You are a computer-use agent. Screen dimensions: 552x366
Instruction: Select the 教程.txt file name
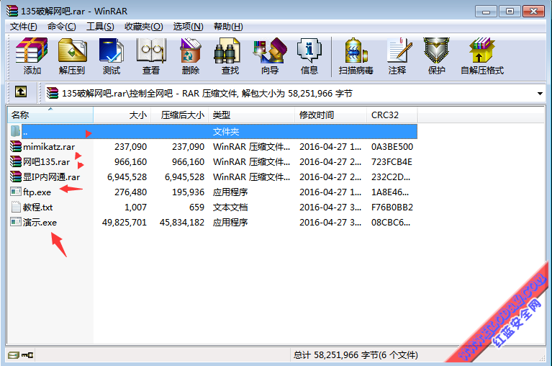(x=37, y=207)
